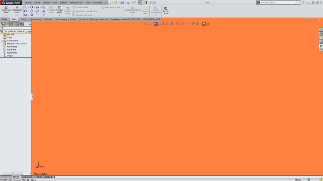Click the orientation triad in viewport corner
323x181 pixels.
pyautogui.click(x=39, y=165)
